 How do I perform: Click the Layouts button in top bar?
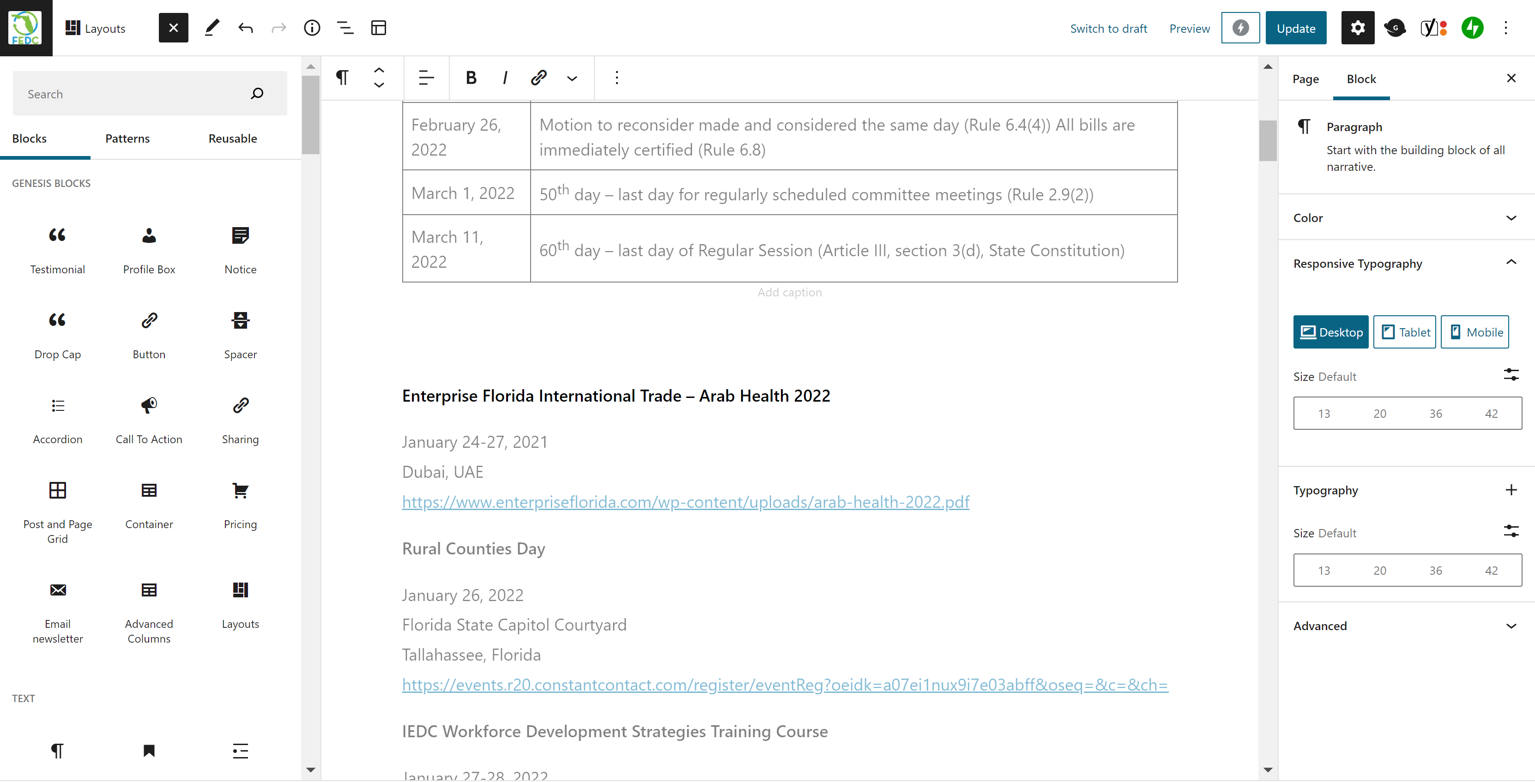pos(95,28)
